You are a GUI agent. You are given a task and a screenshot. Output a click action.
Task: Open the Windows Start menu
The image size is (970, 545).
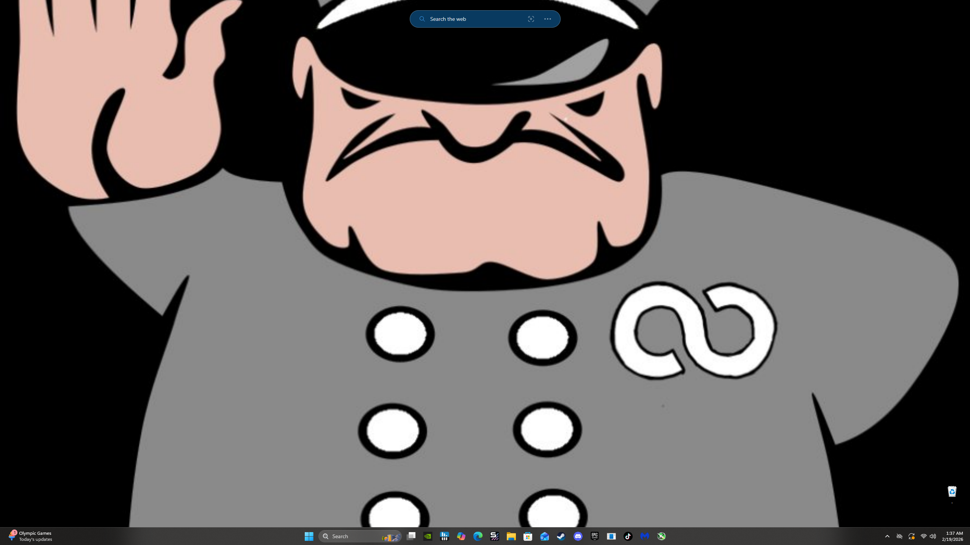pyautogui.click(x=309, y=536)
